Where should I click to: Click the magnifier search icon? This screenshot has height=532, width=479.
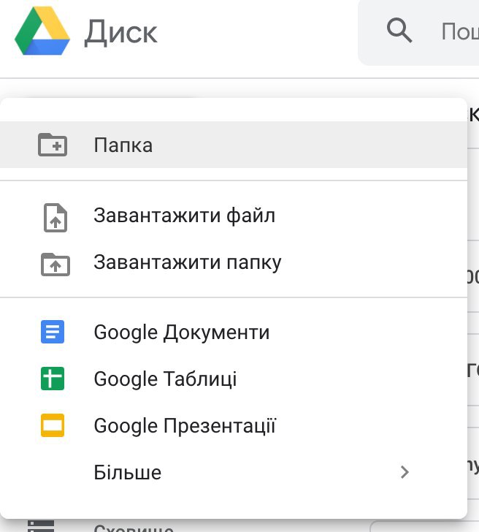[399, 31]
